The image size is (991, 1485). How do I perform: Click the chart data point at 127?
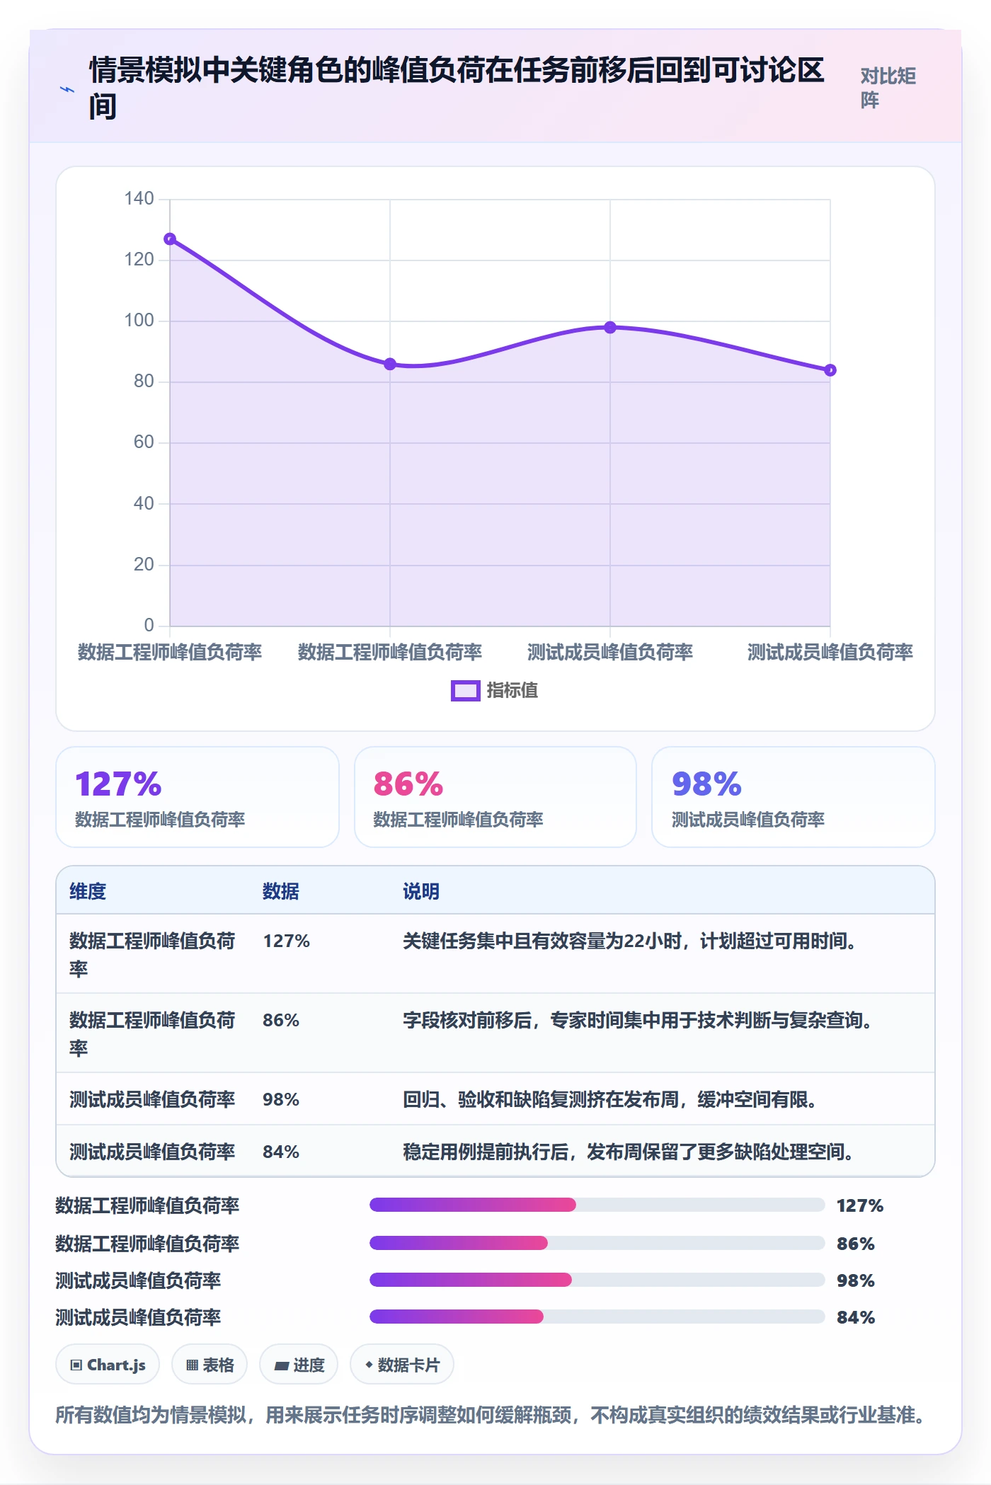pos(170,239)
